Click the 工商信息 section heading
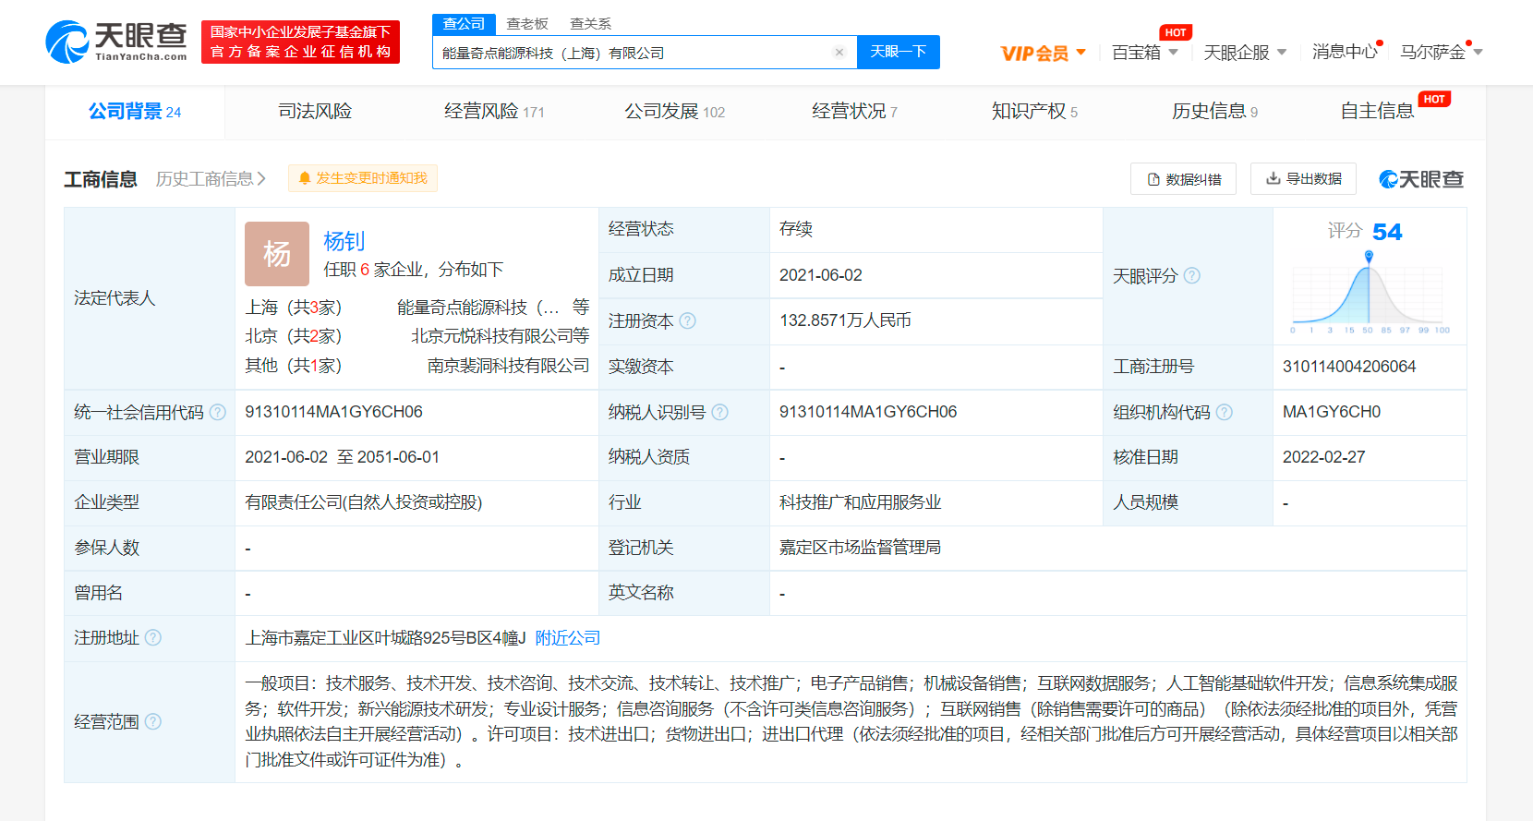This screenshot has height=821, width=1533. coord(101,179)
